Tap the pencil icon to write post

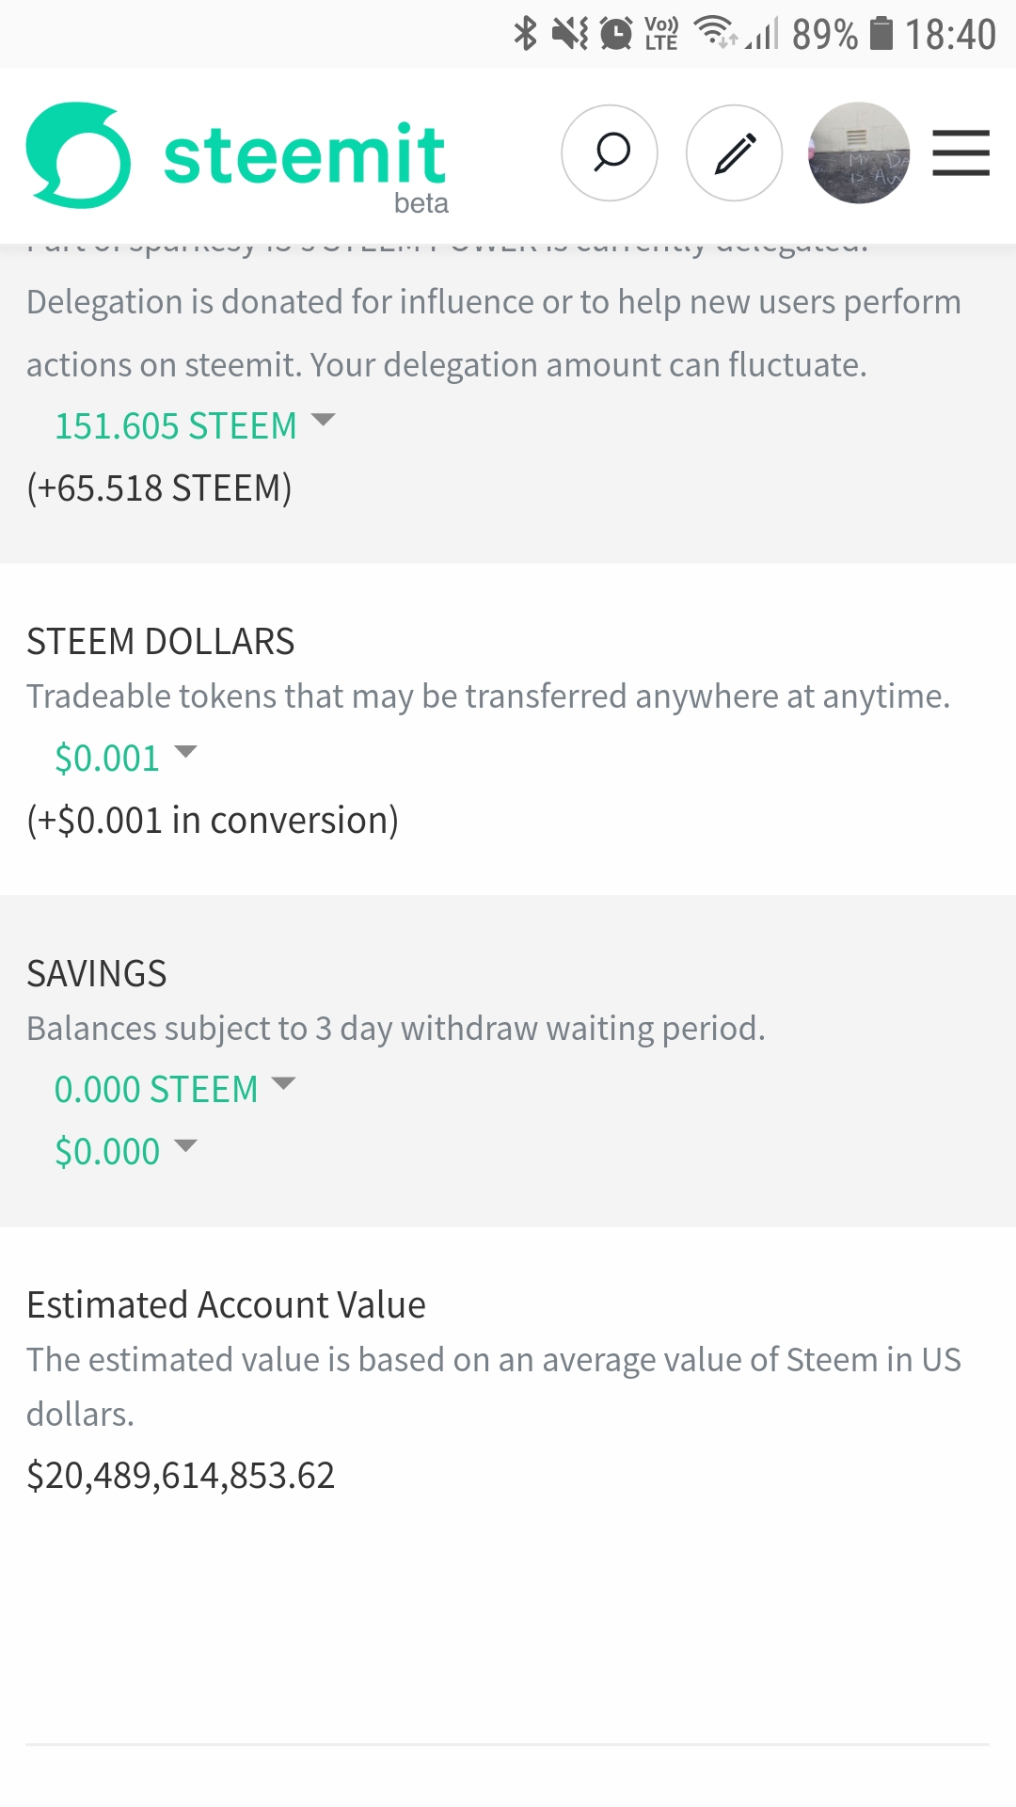[735, 152]
